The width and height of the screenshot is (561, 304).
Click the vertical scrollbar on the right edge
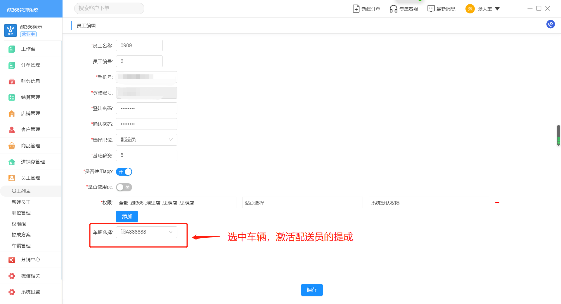point(558,135)
